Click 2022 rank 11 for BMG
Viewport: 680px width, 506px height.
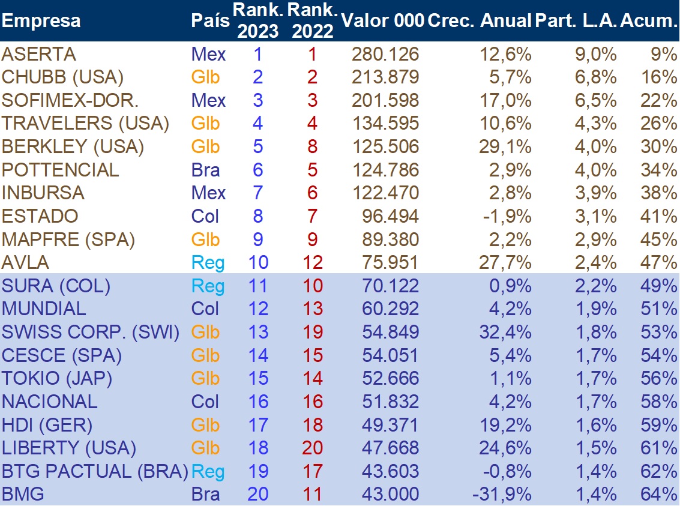pyautogui.click(x=312, y=494)
